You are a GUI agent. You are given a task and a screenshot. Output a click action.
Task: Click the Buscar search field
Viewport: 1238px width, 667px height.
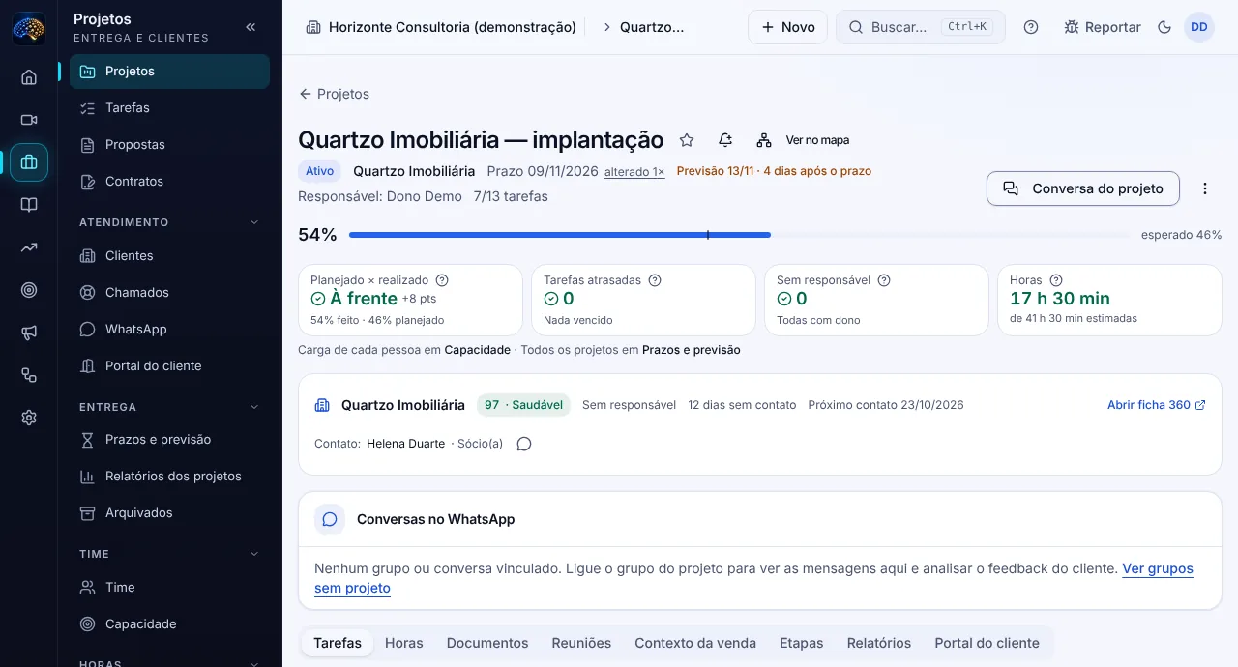pyautogui.click(x=921, y=27)
